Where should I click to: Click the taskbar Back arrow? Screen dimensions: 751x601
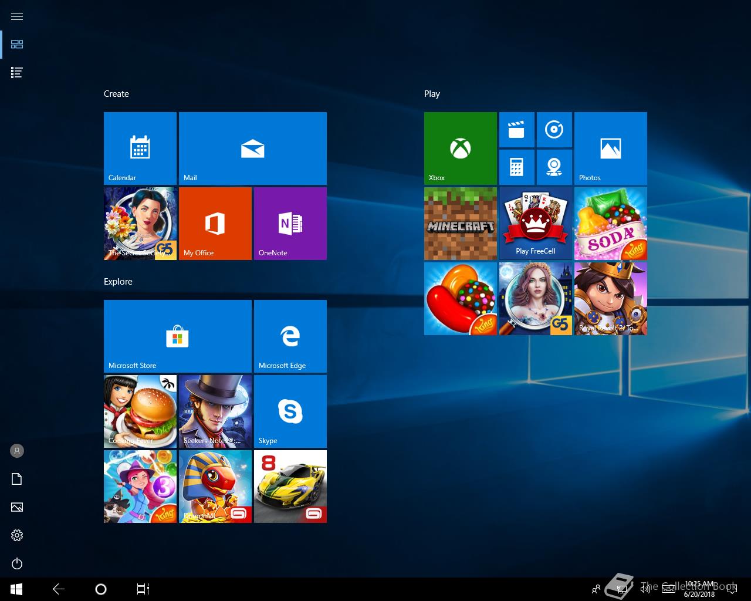(59, 589)
